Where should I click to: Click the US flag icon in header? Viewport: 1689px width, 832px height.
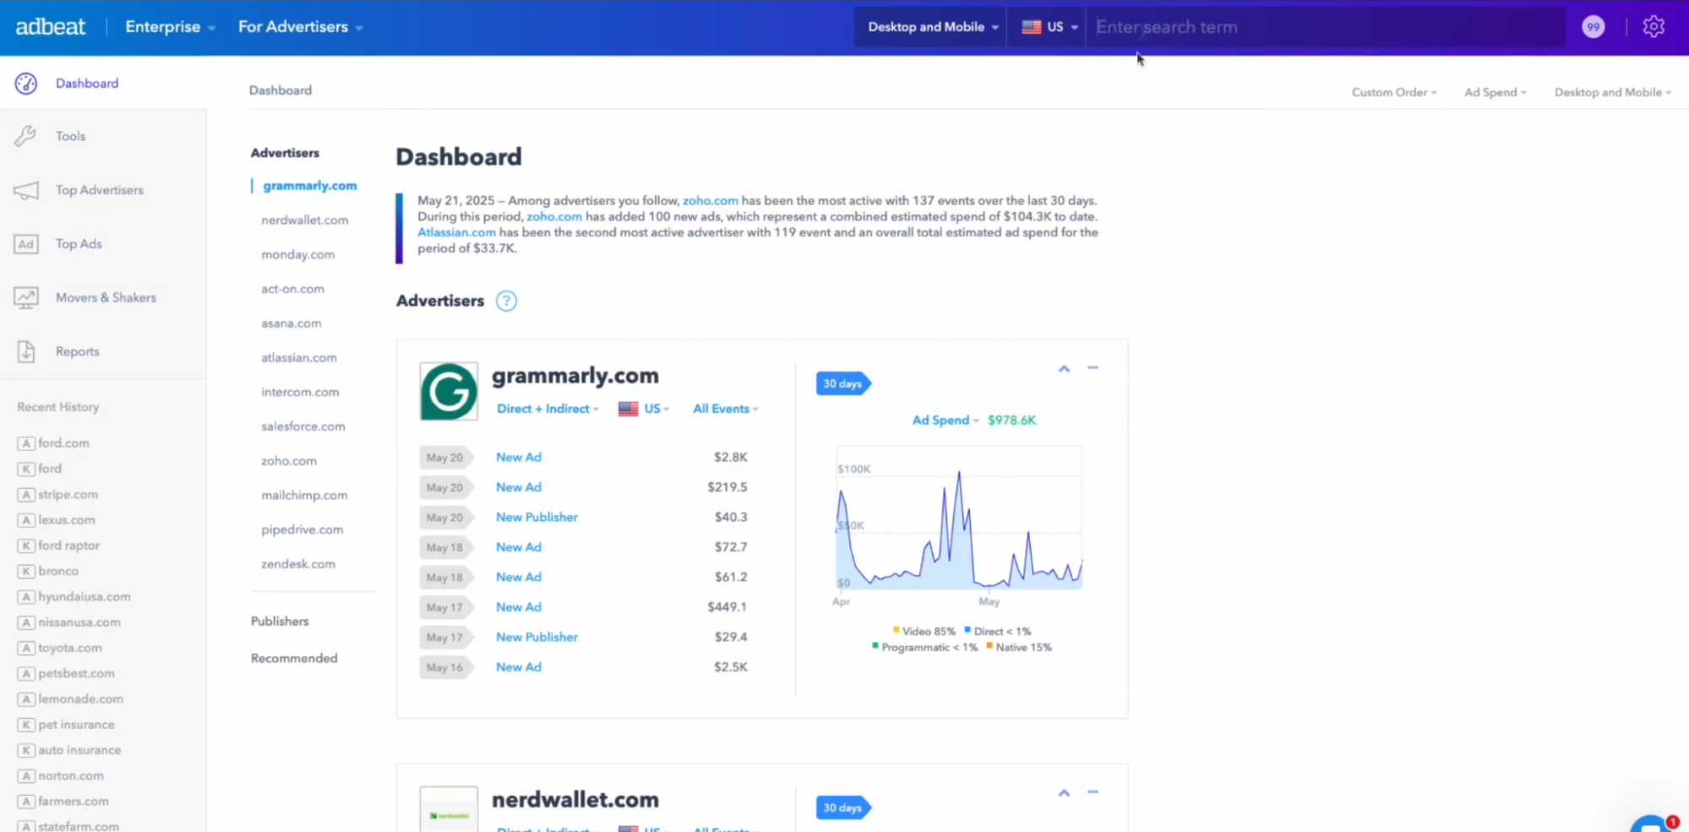tap(1031, 27)
